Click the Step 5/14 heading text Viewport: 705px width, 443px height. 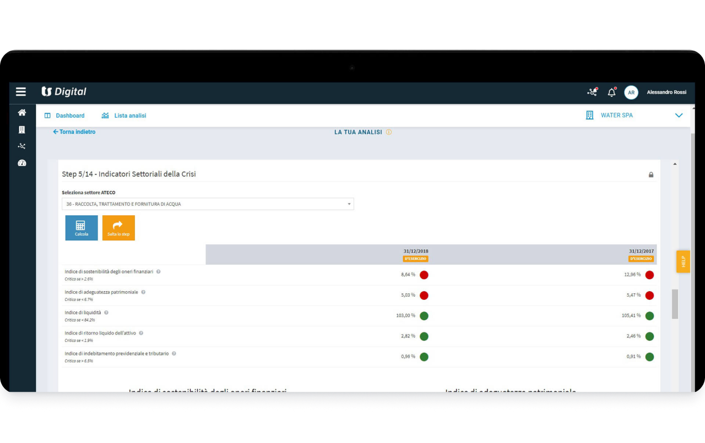click(x=129, y=174)
